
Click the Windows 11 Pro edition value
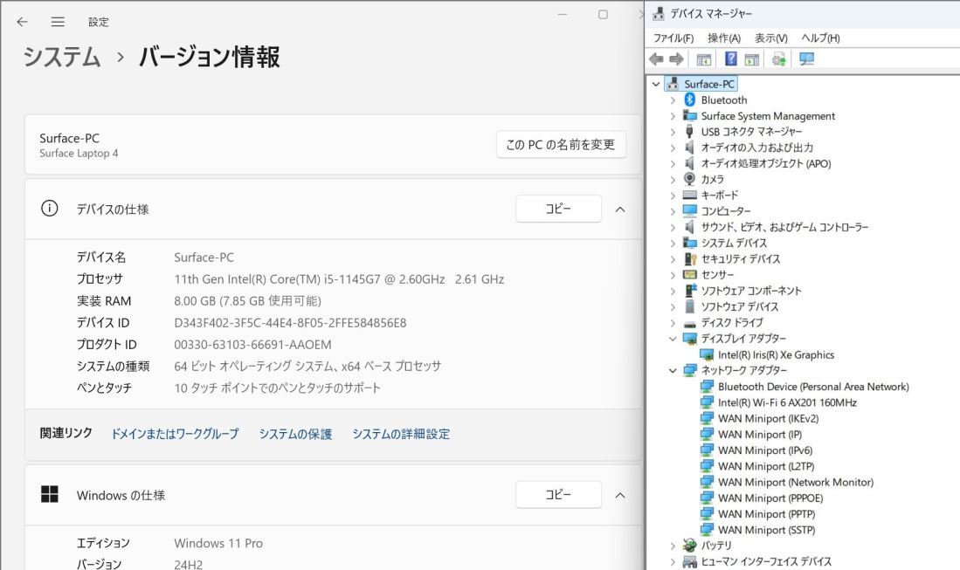click(218, 543)
